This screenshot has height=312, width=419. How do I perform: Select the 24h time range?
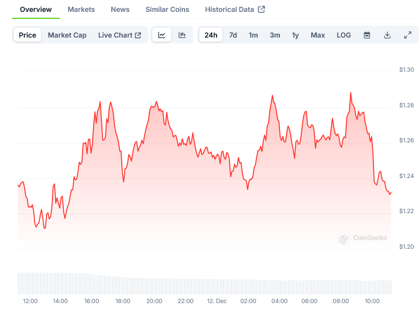(211, 35)
